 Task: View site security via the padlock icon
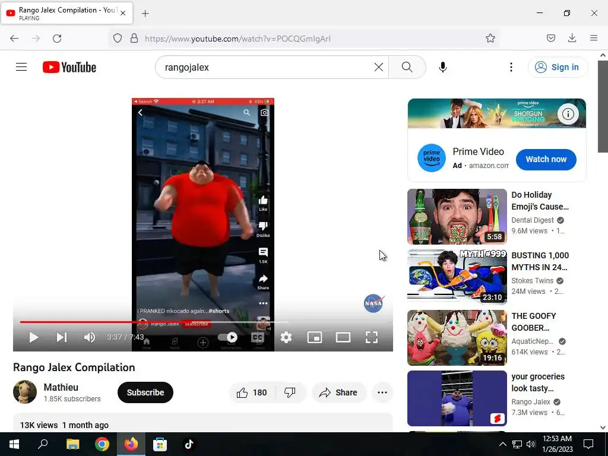134,39
